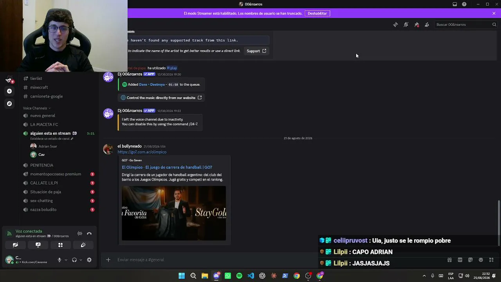Open the apps launcher in message bar
The width and height of the screenshot is (501, 282).
pos(491,260)
